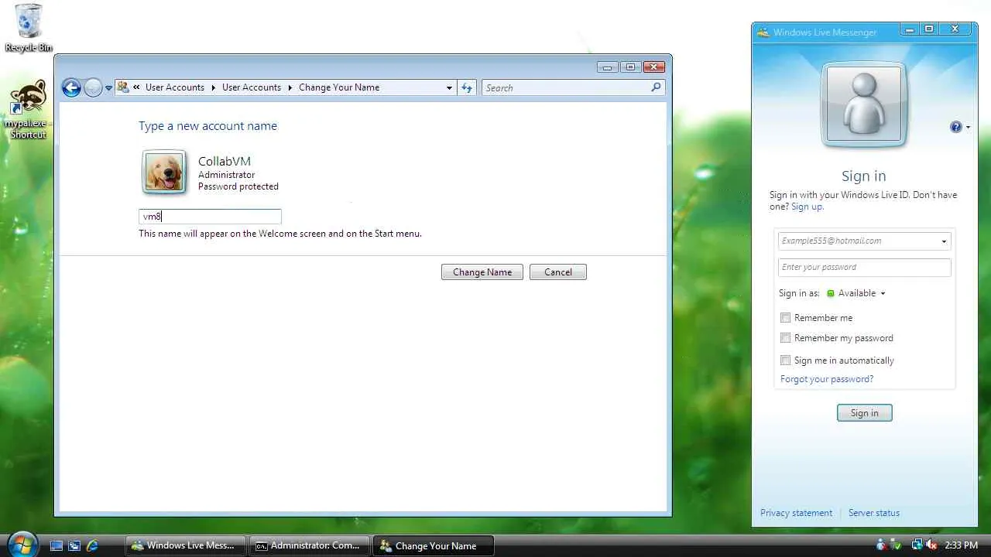The width and height of the screenshot is (991, 557).
Task: Tick Sign me in automatically
Action: 786,361
